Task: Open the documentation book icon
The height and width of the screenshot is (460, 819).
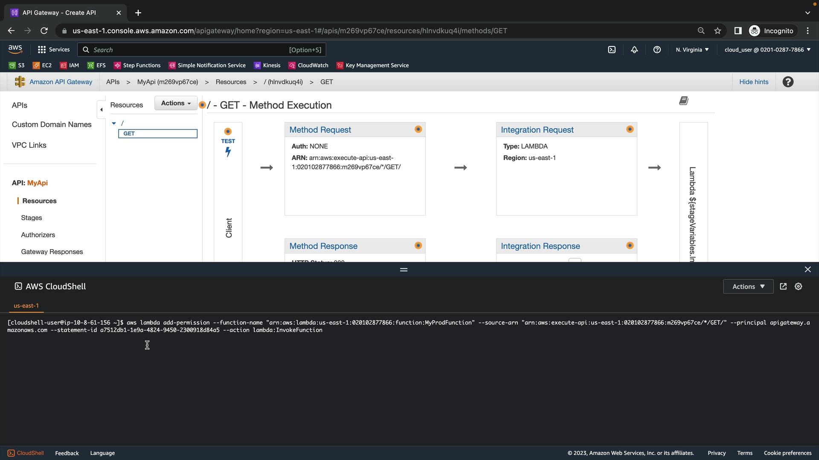Action: (x=683, y=101)
